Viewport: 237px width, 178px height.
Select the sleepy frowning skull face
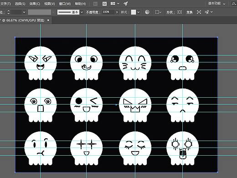(x=182, y=105)
